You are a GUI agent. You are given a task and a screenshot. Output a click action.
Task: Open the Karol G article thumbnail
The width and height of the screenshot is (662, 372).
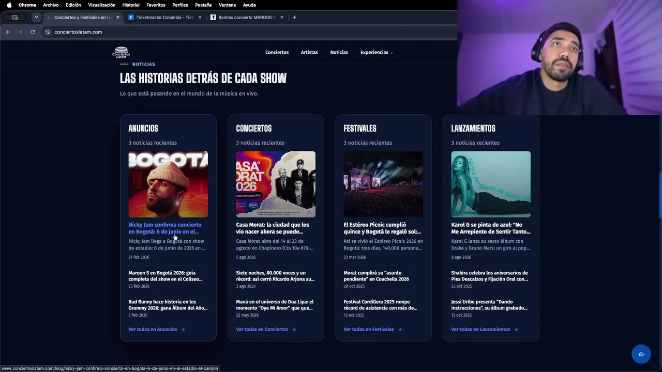[x=491, y=184]
